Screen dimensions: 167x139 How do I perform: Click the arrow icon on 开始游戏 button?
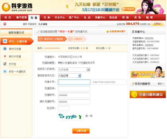click(x=123, y=9)
